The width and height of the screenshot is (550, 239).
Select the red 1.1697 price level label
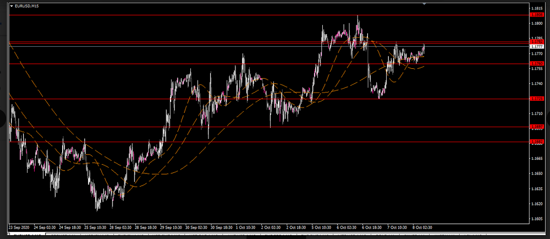tap(537, 127)
